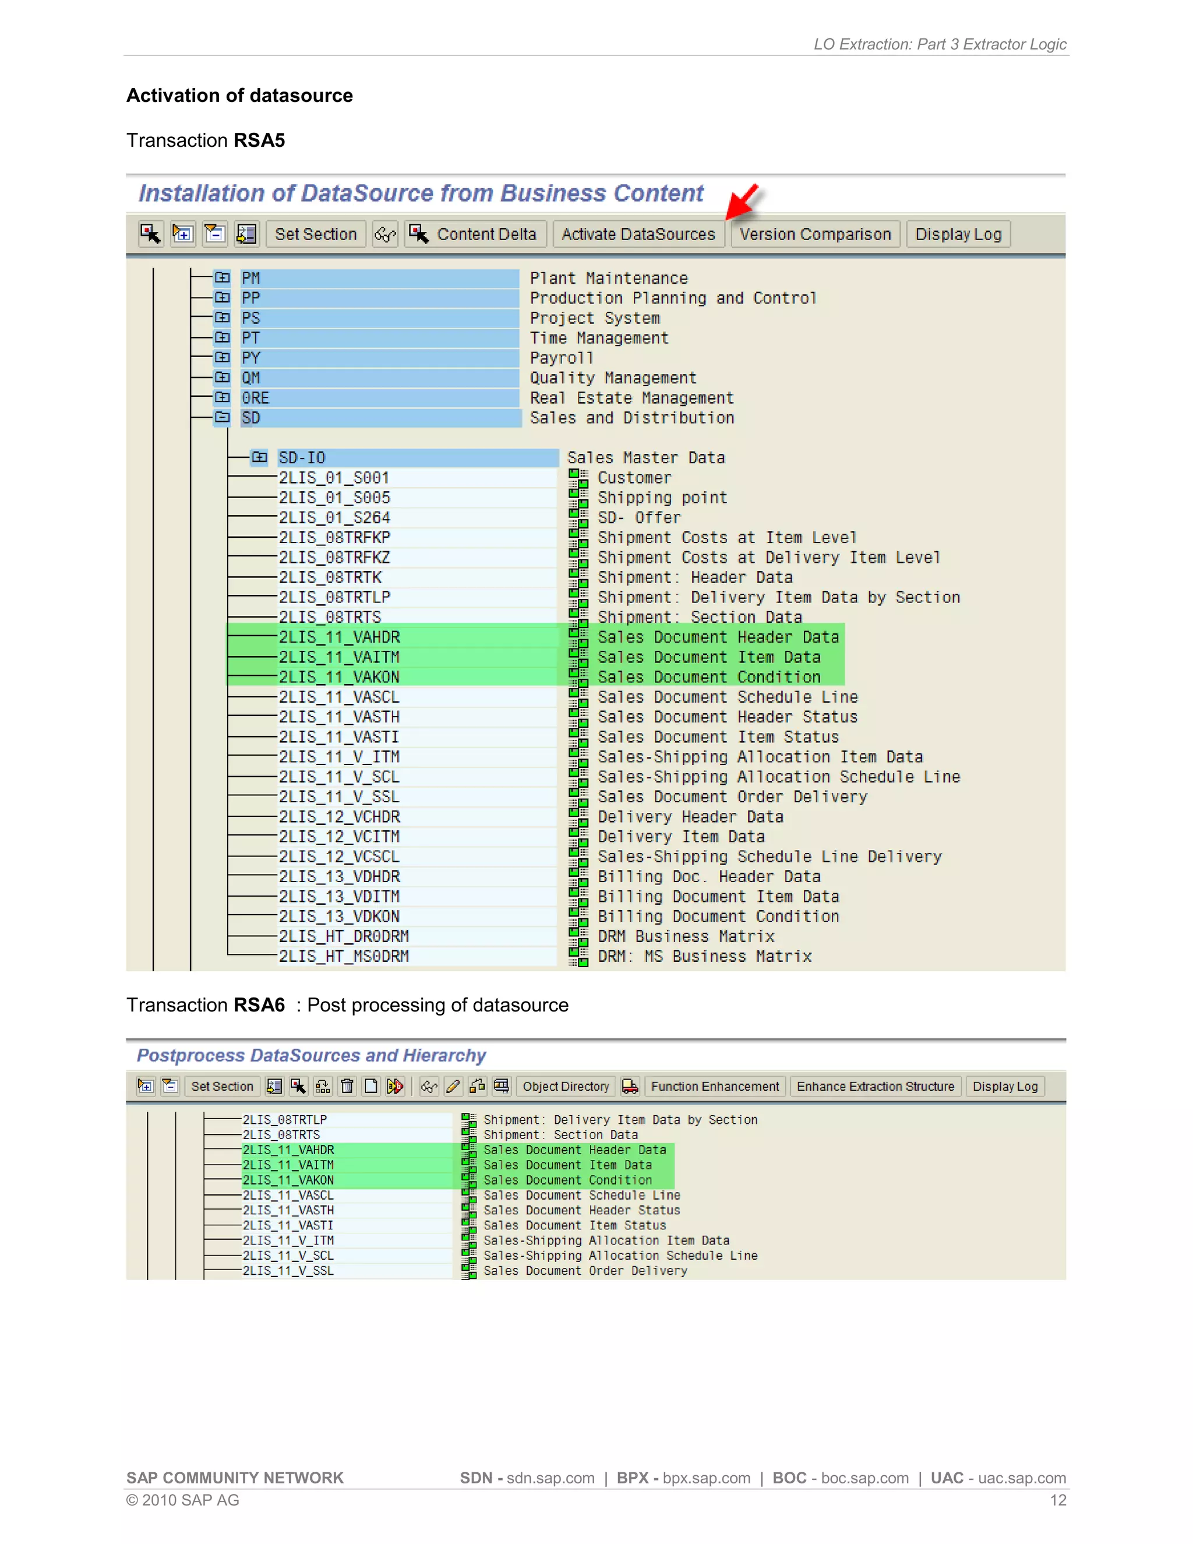Click the transport truck icon in RSA6 toolbar

630,1086
